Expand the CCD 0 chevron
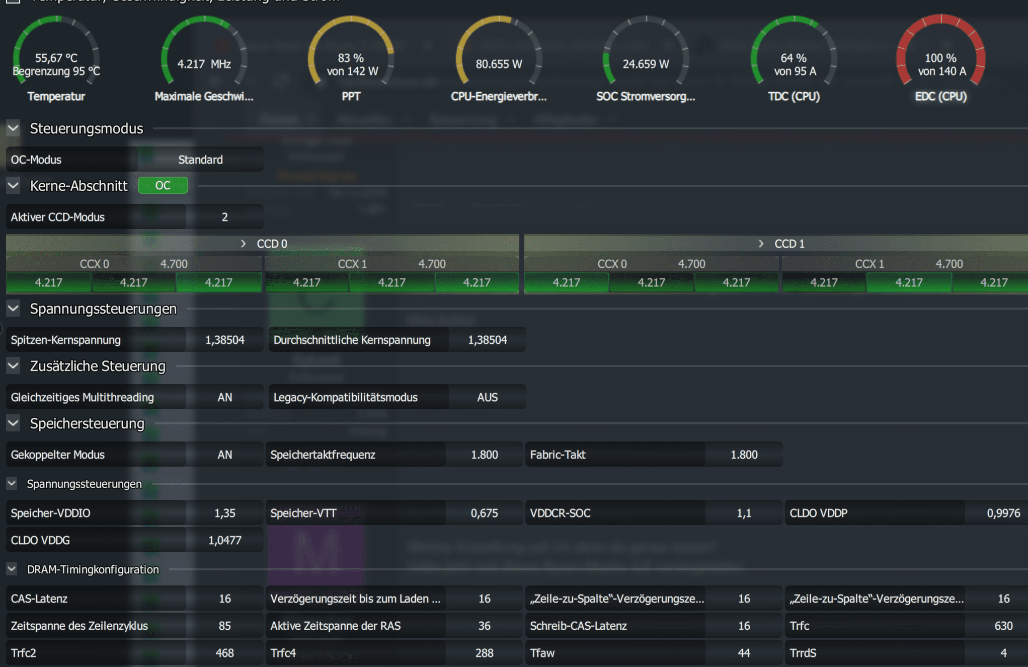Screen dimensions: 1028x667 (x=244, y=244)
